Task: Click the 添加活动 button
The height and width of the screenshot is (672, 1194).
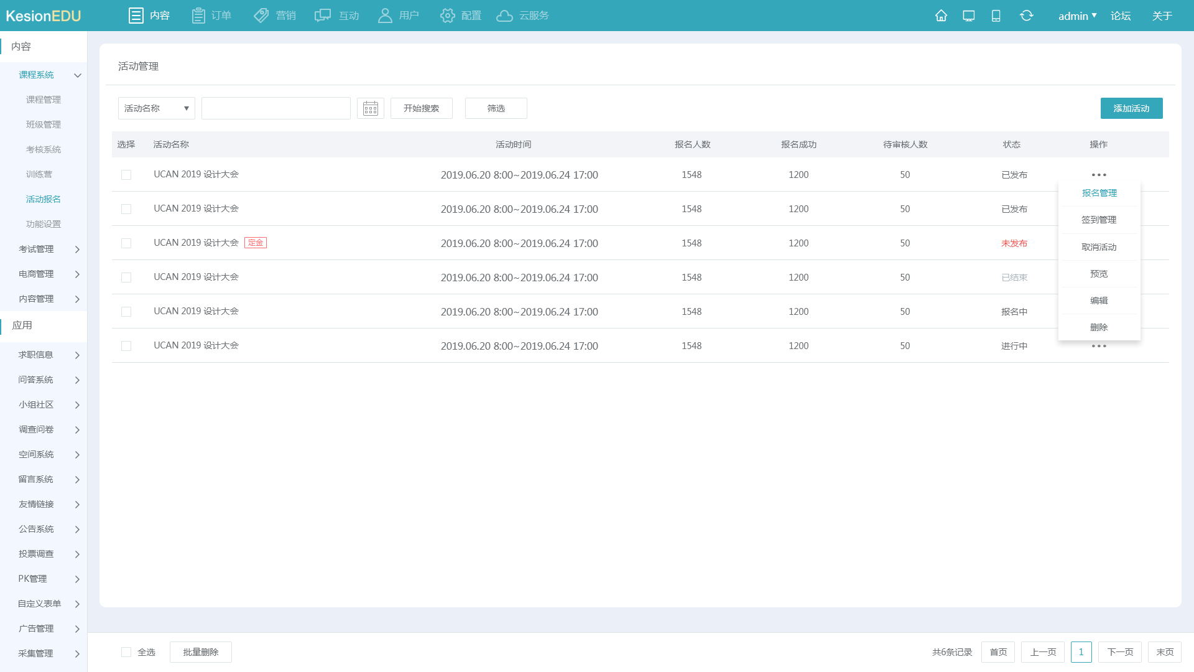Action: tap(1131, 108)
